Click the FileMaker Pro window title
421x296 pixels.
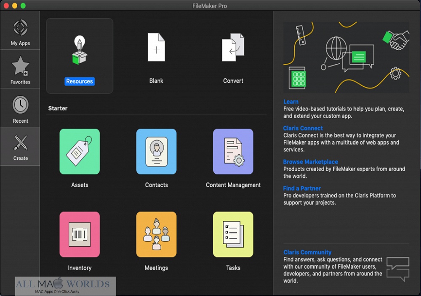click(210, 6)
